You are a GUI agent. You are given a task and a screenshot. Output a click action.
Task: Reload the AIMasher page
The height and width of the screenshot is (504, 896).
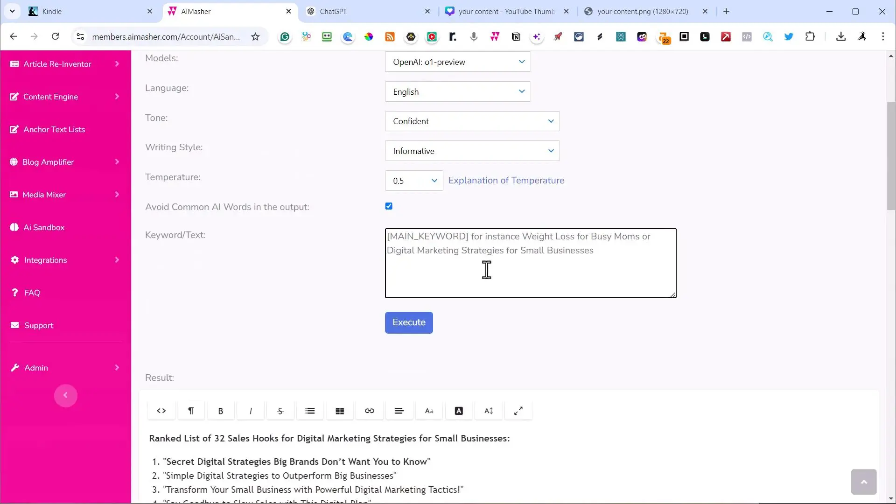pos(55,36)
